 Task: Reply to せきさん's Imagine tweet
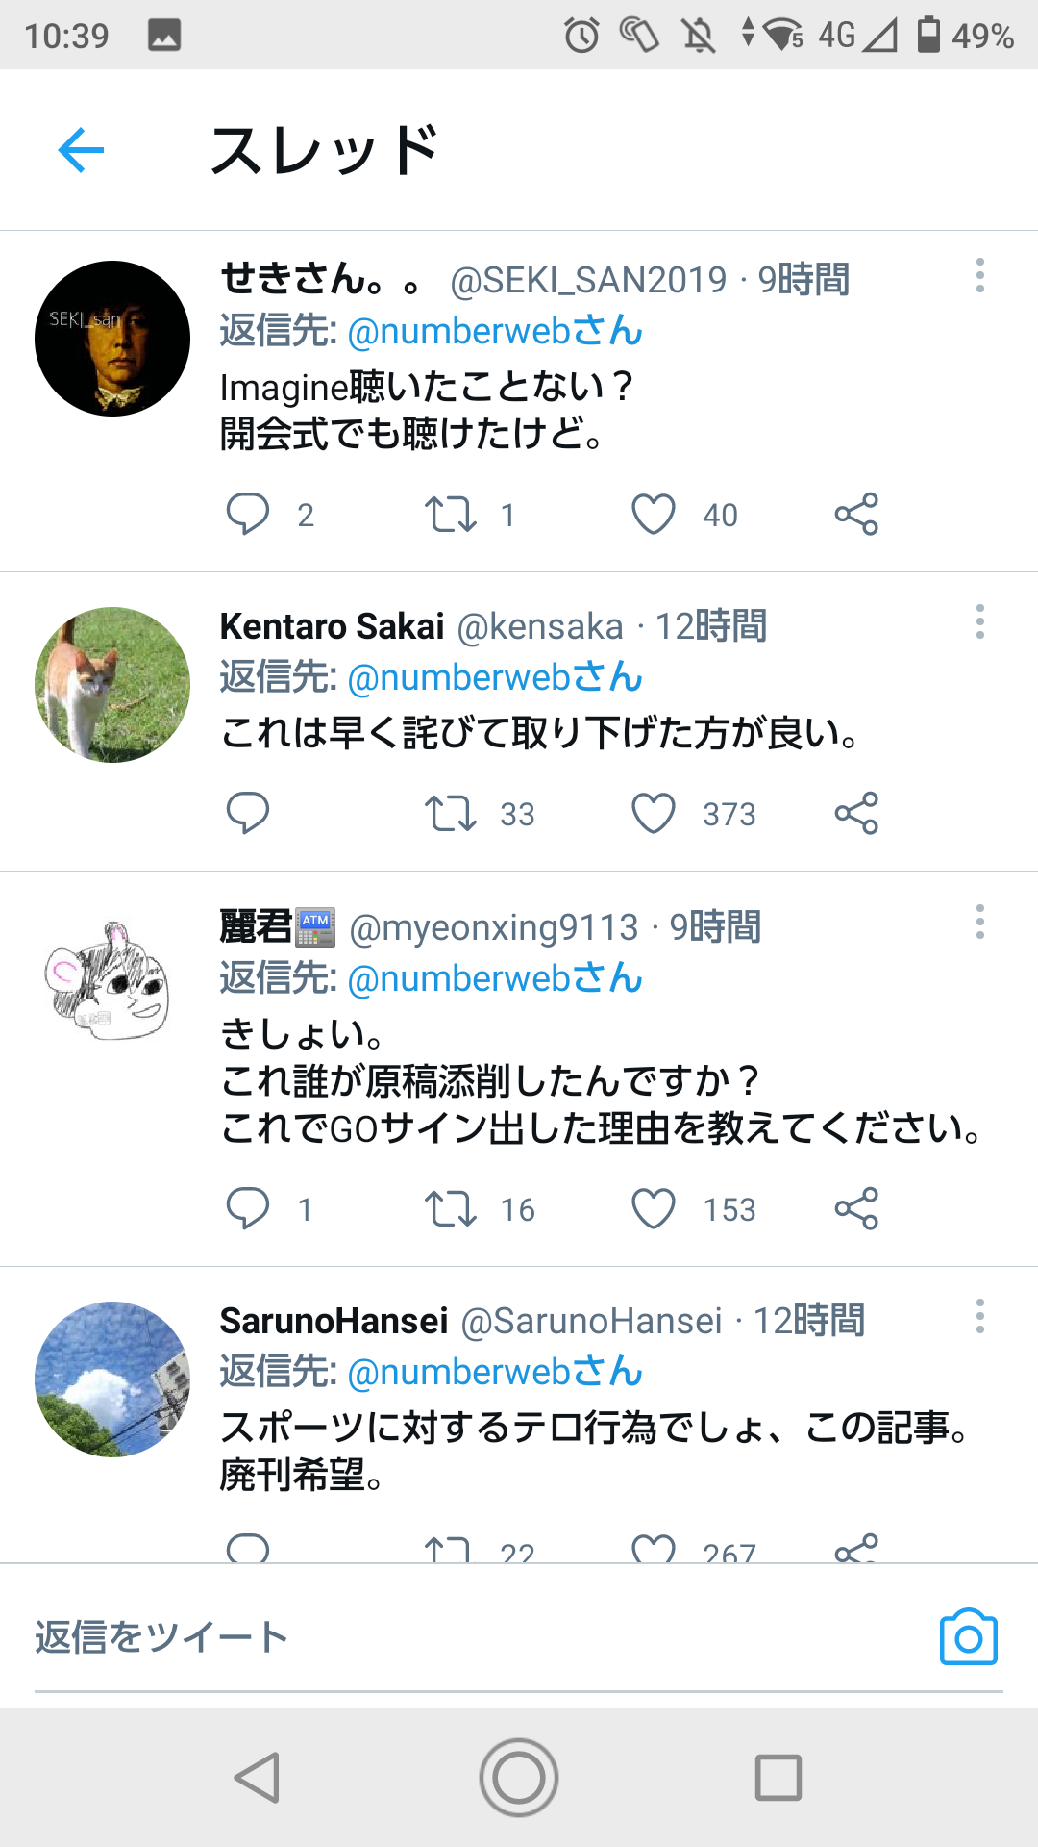click(247, 514)
